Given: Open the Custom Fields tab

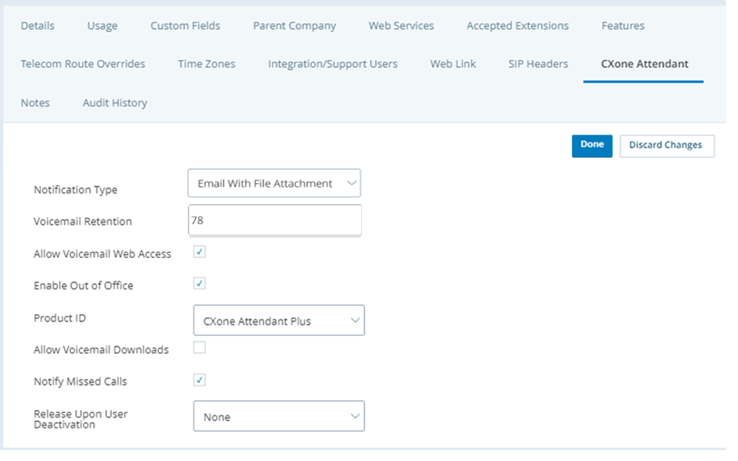Looking at the screenshot, I should [185, 26].
